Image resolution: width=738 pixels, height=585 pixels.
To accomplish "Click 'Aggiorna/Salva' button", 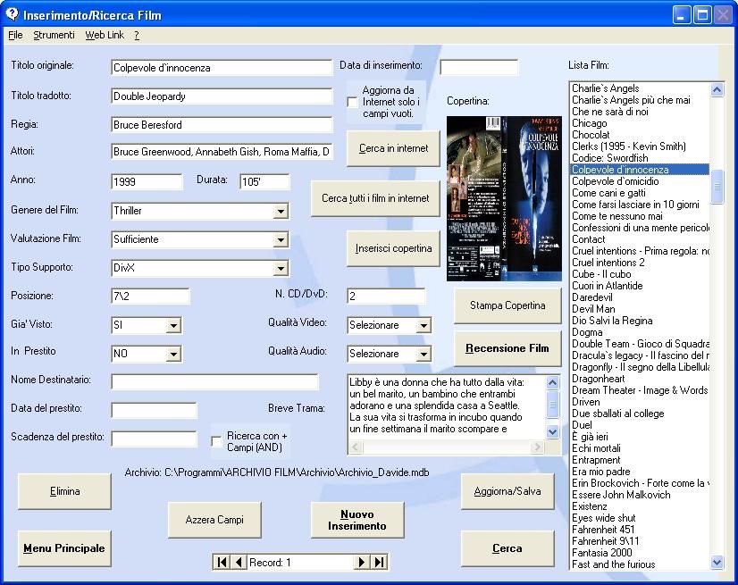I will pos(507,491).
